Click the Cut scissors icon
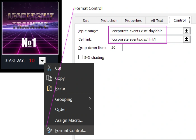The image size is (196, 140). pos(49,68)
